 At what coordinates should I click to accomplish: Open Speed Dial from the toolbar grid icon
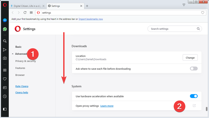click(31, 13)
